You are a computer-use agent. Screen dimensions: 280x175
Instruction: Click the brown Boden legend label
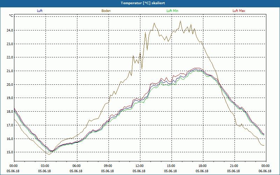[x=106, y=11]
